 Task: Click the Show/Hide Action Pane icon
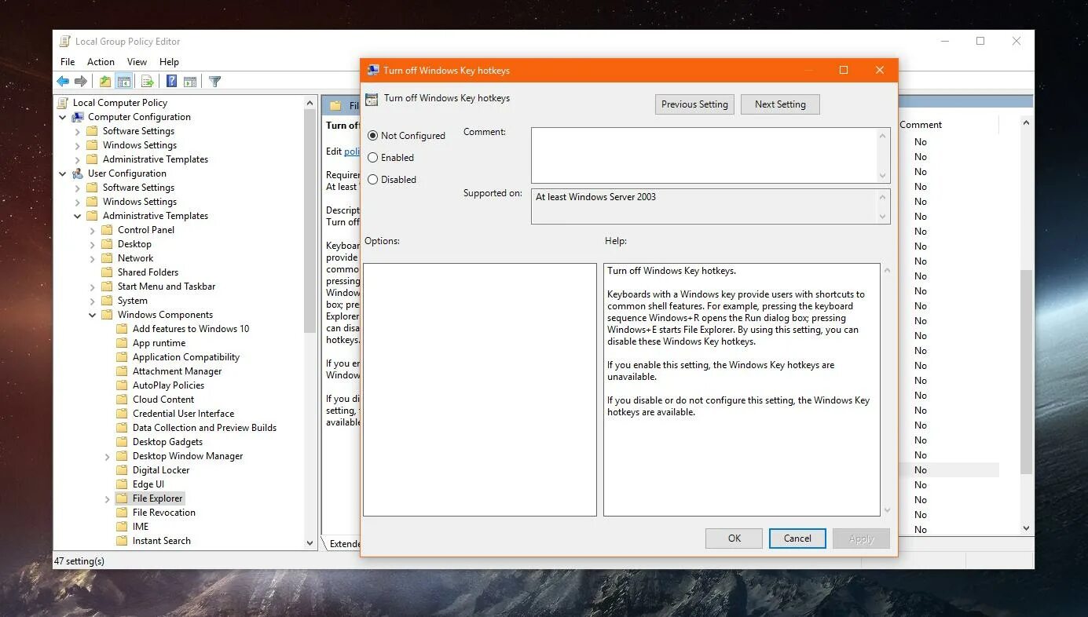(190, 81)
